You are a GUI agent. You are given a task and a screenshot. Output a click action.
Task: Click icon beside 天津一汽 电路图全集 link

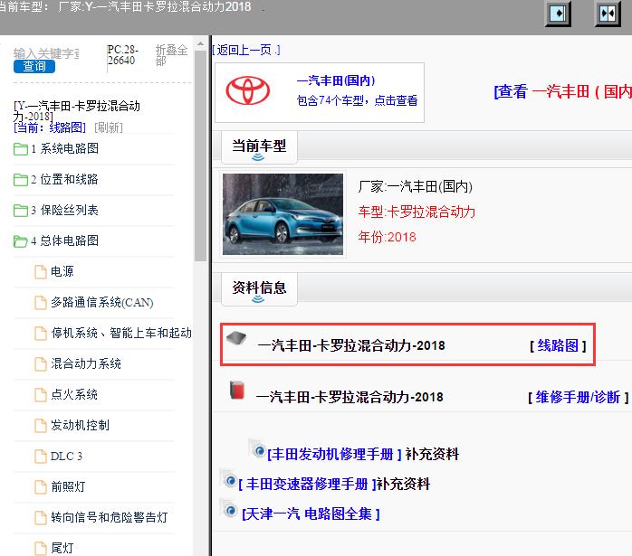click(x=228, y=509)
